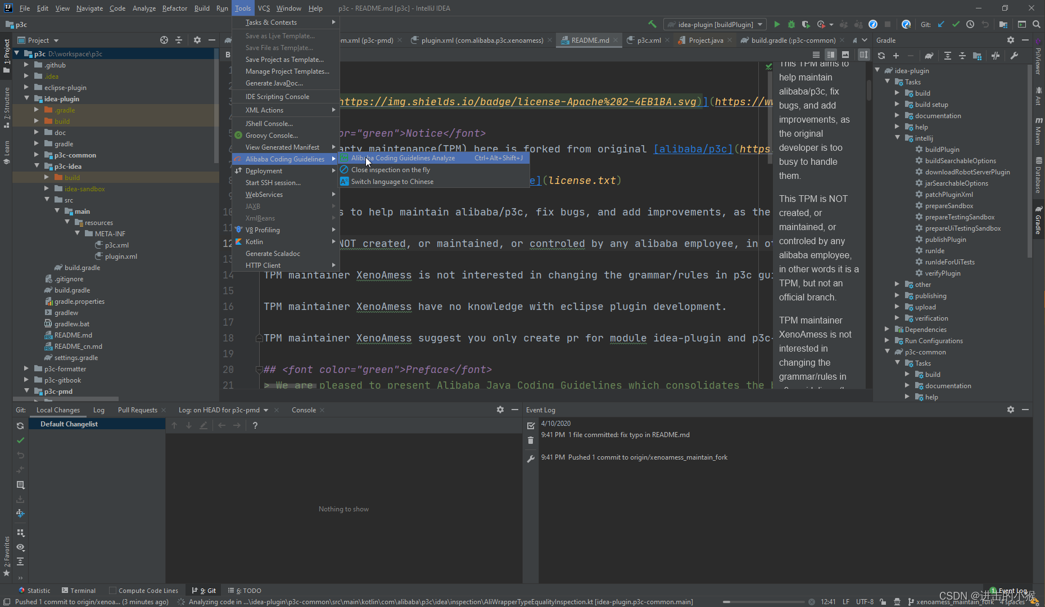Toggle Gradle offline mode icon

[x=996, y=55]
